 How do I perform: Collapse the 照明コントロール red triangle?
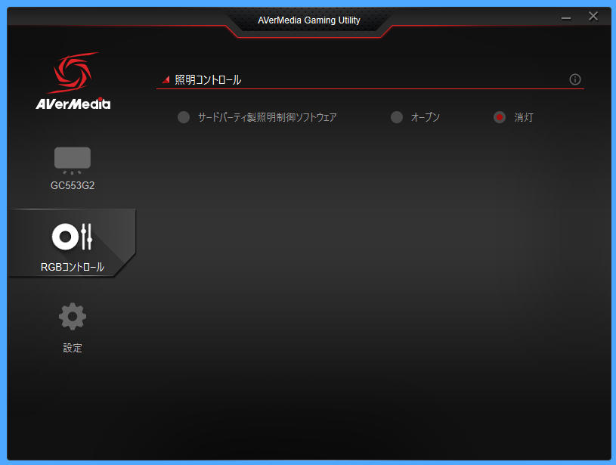click(x=166, y=80)
